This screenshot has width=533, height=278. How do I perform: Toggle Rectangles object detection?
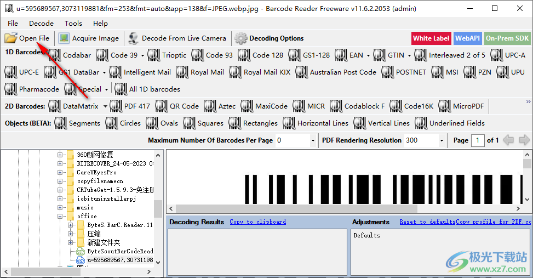[254, 123]
